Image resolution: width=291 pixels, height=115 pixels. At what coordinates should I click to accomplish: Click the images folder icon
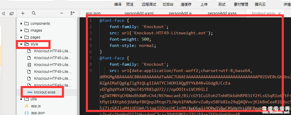[x=27, y=30]
